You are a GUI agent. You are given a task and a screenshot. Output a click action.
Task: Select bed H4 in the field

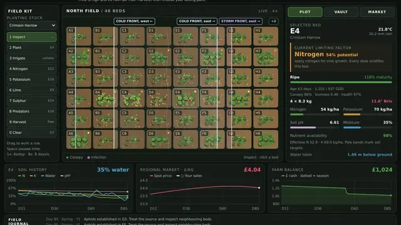266,98
